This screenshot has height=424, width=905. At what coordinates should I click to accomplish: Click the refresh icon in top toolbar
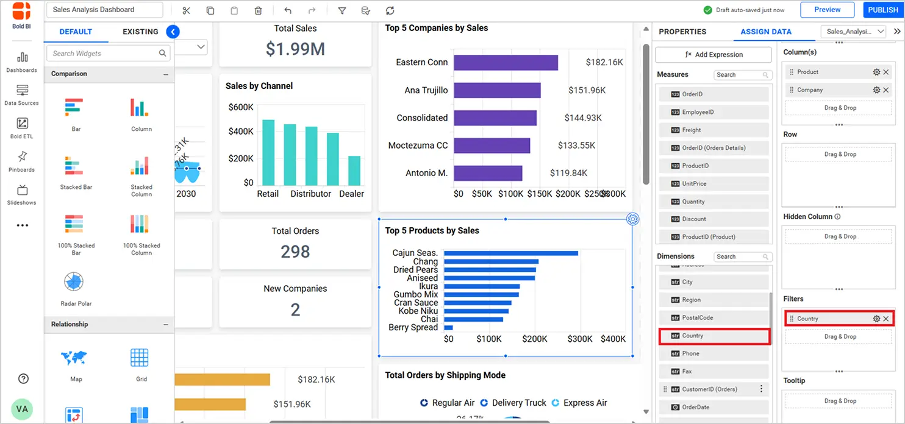point(390,10)
